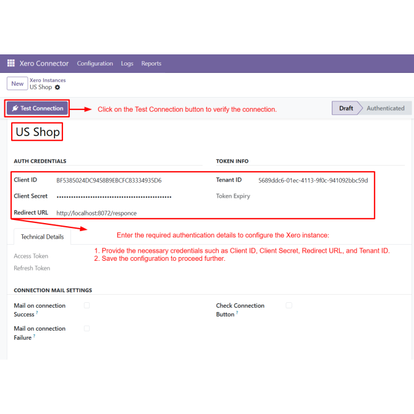Create a new record with New button

17,83
